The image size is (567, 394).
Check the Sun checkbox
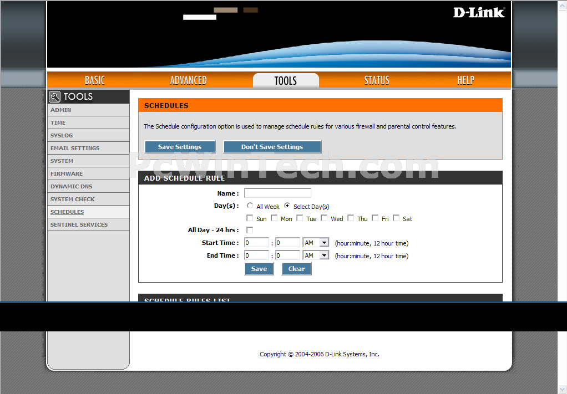click(250, 218)
